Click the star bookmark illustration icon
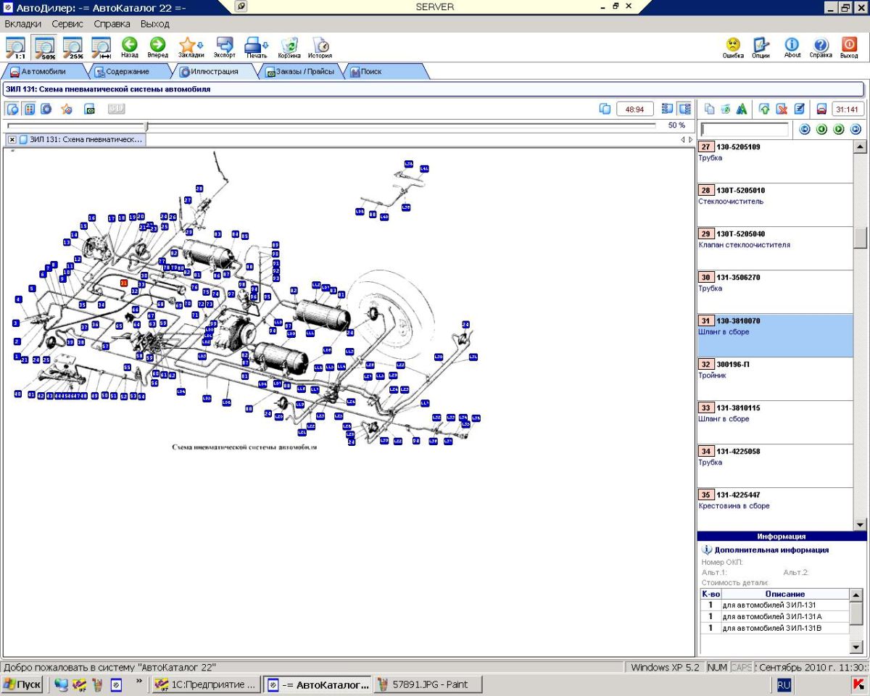This screenshot has width=870, height=696. 67,109
